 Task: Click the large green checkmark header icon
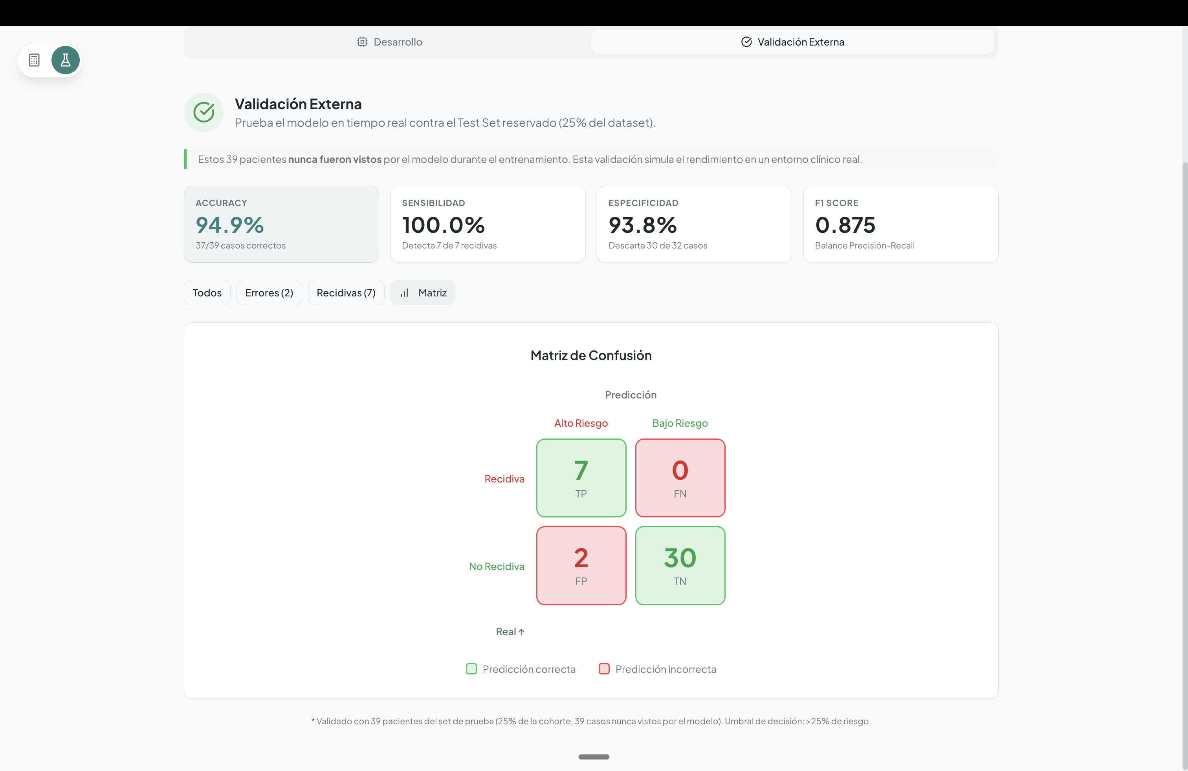pyautogui.click(x=203, y=112)
